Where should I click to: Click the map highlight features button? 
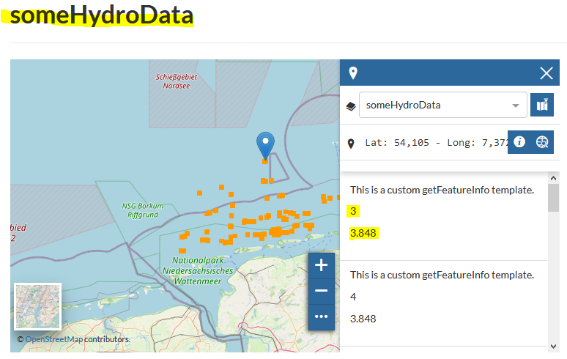coord(541,105)
